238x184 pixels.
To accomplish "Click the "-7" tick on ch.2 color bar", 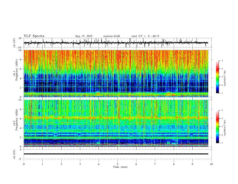I will pos(222,143).
